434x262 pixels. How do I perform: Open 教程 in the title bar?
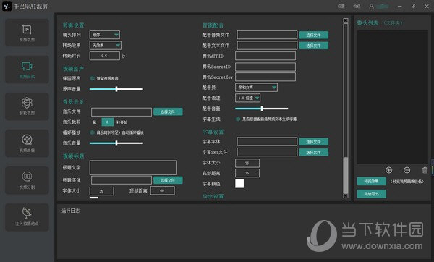pos(357,6)
